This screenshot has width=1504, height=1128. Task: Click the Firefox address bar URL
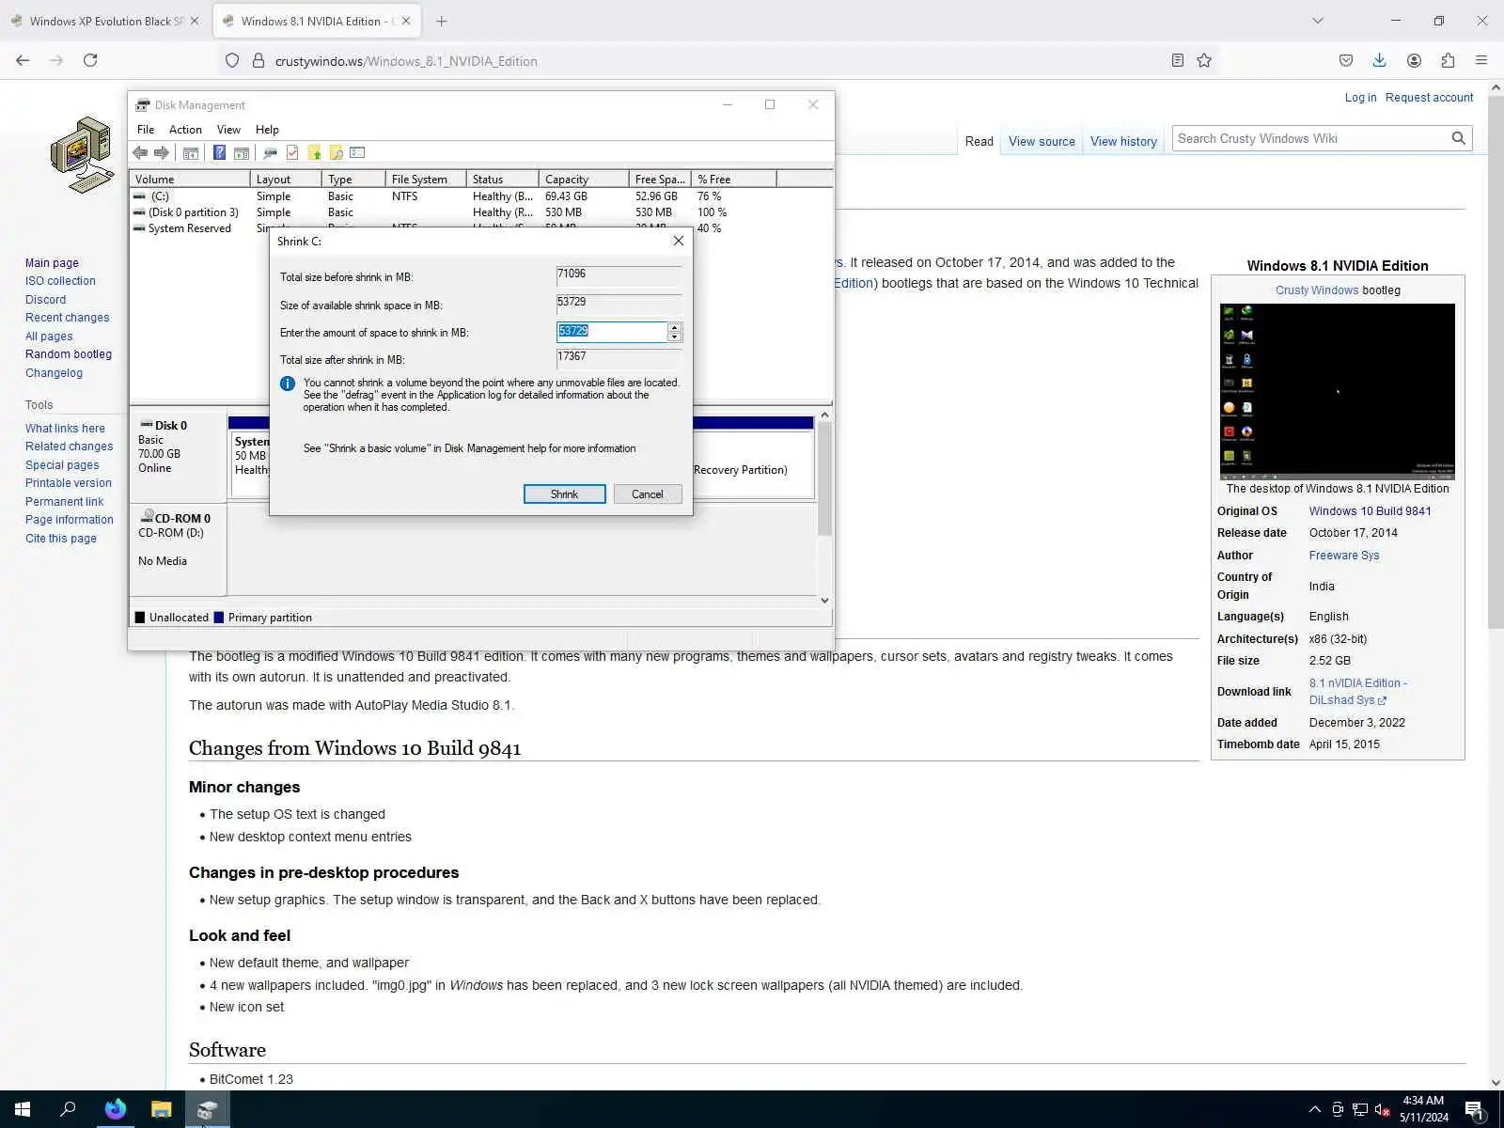pos(406,61)
